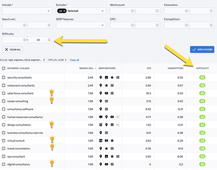Check the restaurant consultants row
This screenshot has width=217, height=170.
[x=4, y=85]
